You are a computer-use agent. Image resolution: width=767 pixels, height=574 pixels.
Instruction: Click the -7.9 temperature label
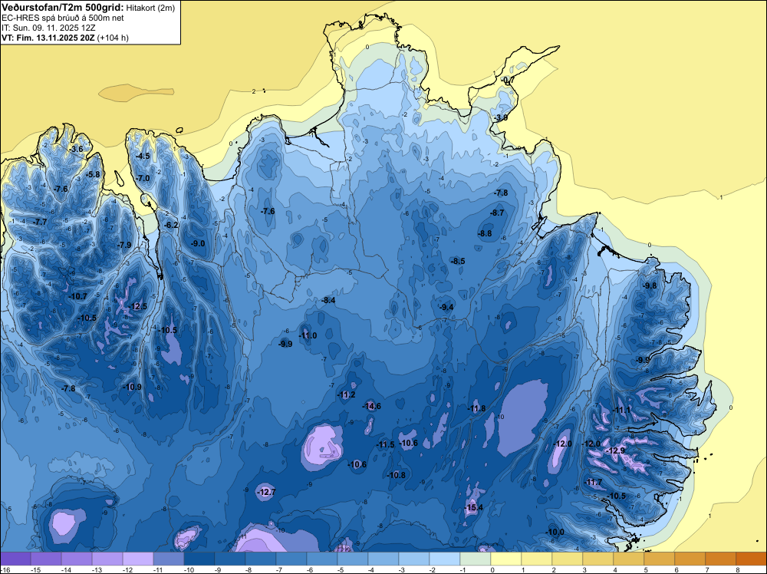tap(124, 245)
